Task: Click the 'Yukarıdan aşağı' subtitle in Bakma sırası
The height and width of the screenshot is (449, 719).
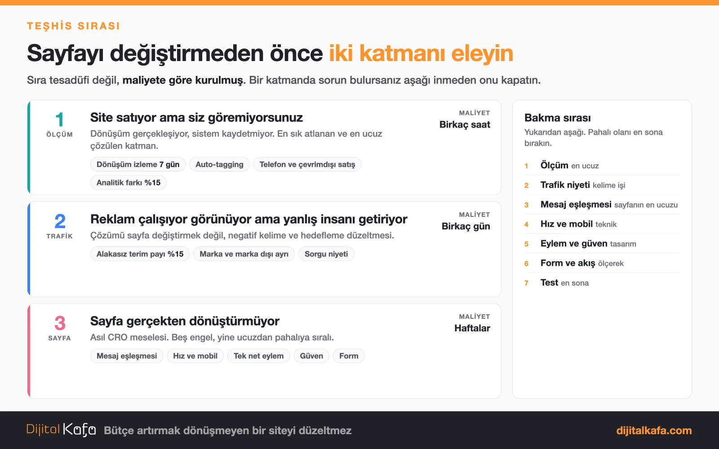Action: click(594, 137)
